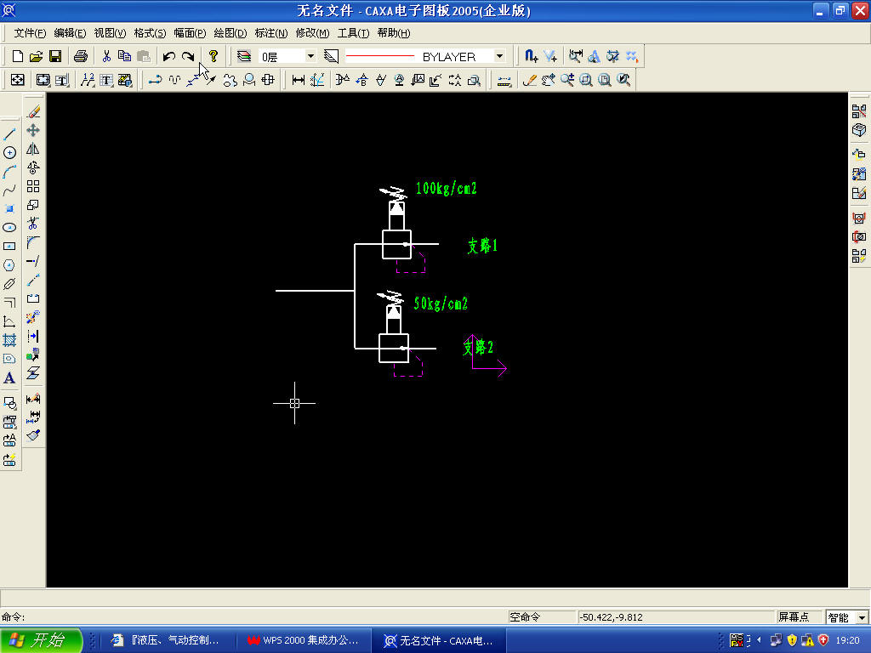The width and height of the screenshot is (871, 653).
Task: Click the 屏幕点 status field
Action: pyautogui.click(x=798, y=617)
